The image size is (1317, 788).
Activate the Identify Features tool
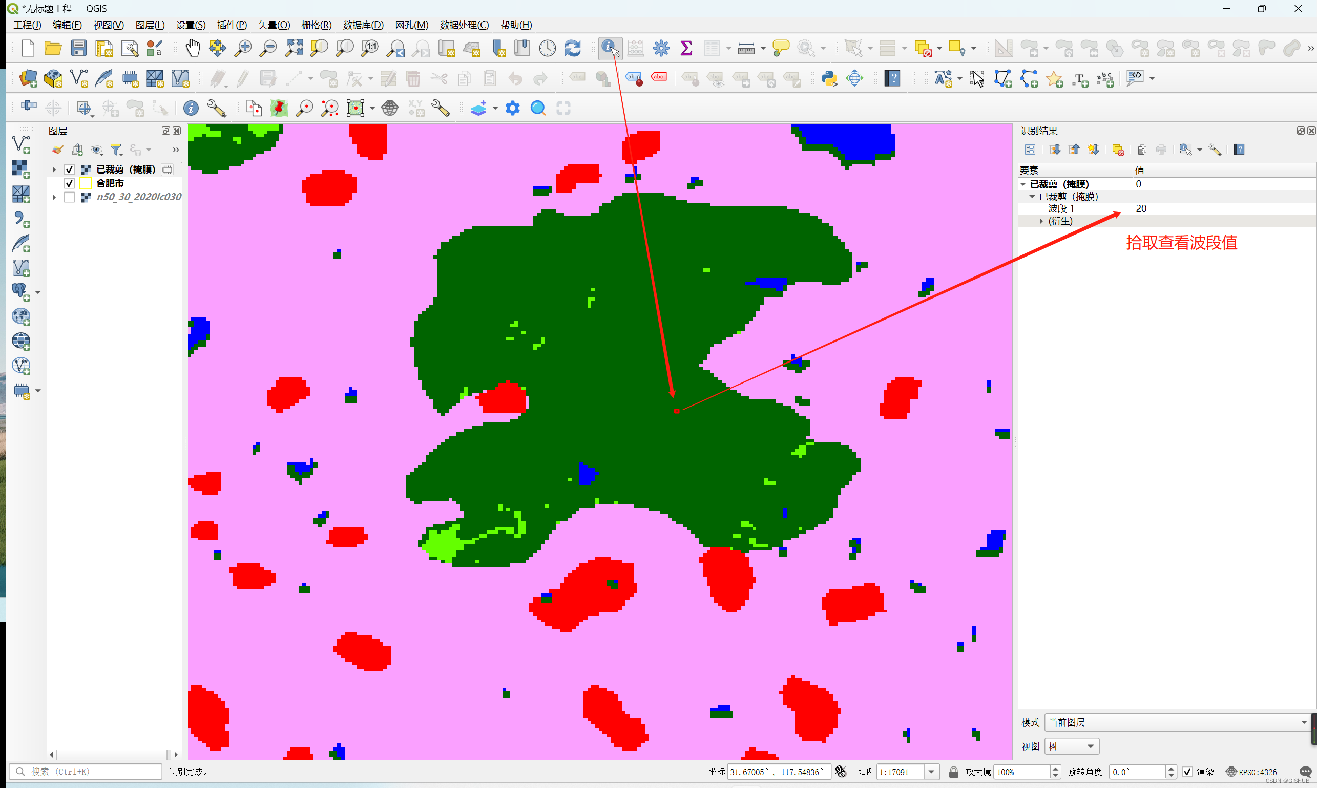[610, 48]
